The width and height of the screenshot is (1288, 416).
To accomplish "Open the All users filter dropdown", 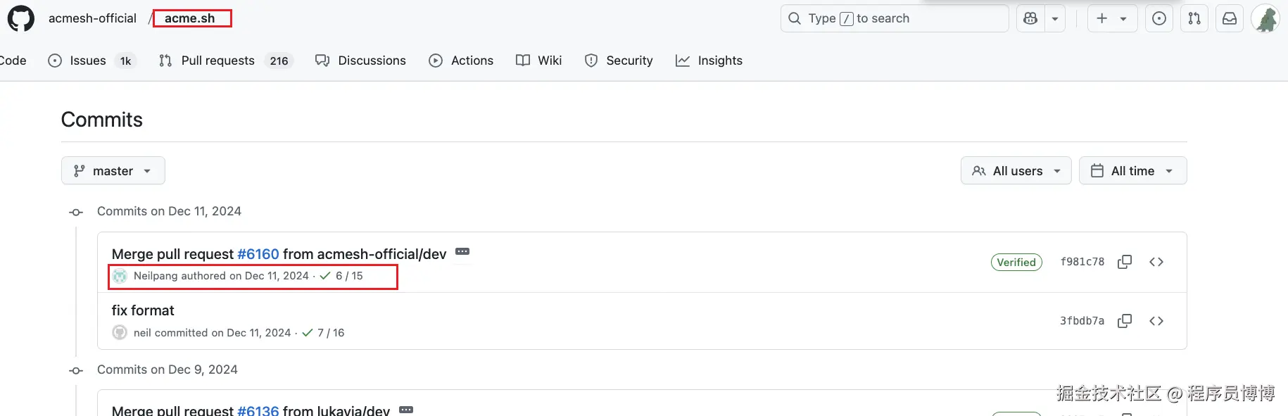I will point(1016,171).
